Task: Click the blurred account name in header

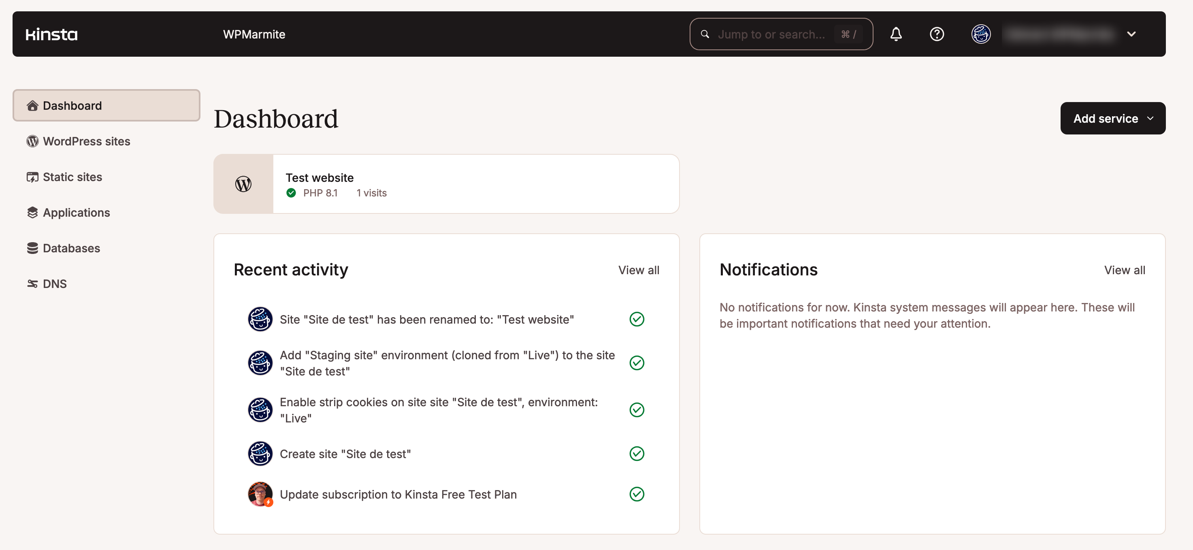Action: 1061,34
